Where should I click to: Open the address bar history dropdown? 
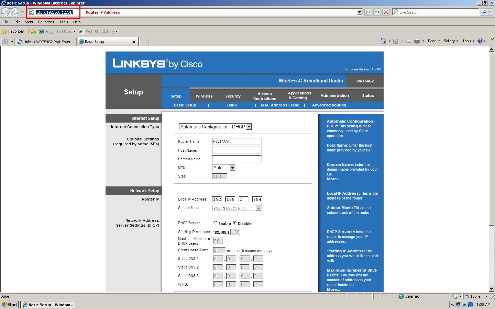point(360,12)
